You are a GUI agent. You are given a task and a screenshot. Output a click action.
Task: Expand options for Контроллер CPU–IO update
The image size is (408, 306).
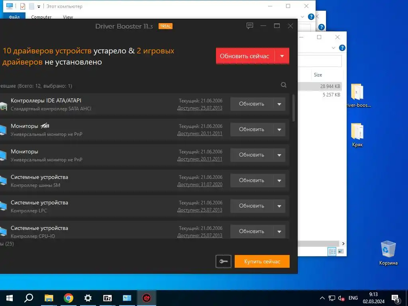(x=279, y=231)
